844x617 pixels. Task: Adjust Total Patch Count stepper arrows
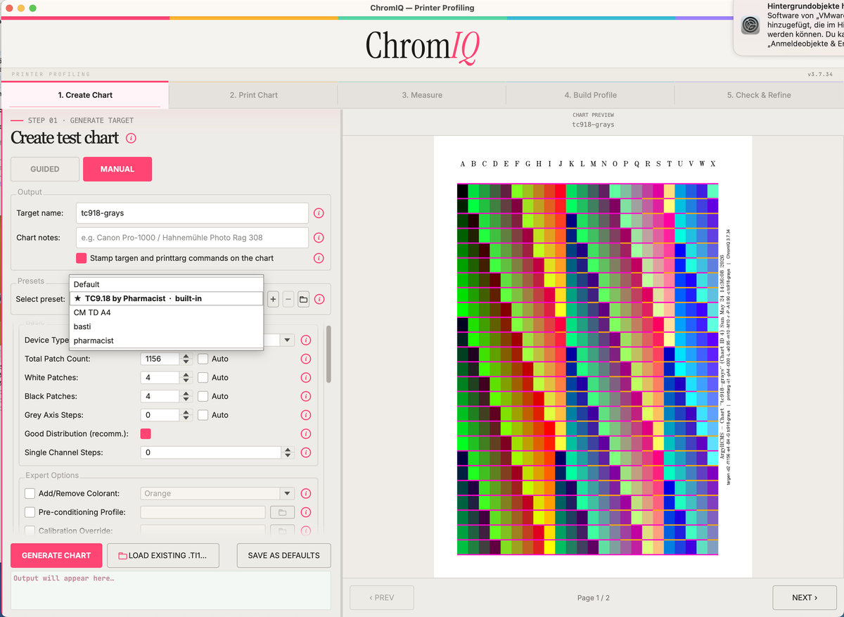point(186,359)
